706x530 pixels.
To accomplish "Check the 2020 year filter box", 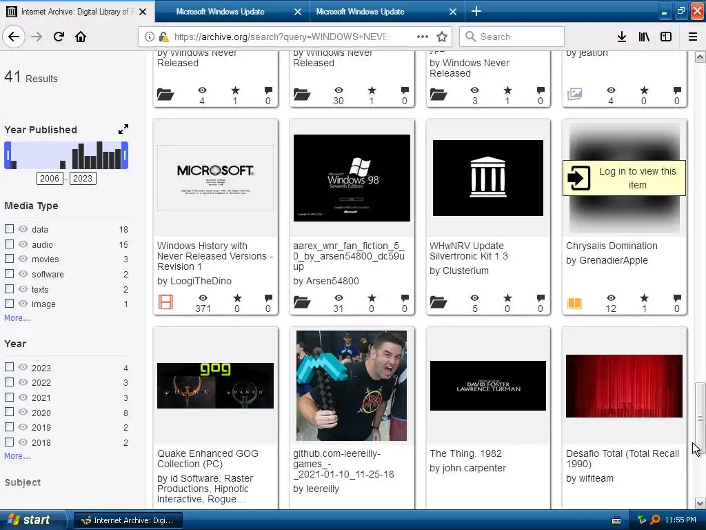I will click(9, 412).
